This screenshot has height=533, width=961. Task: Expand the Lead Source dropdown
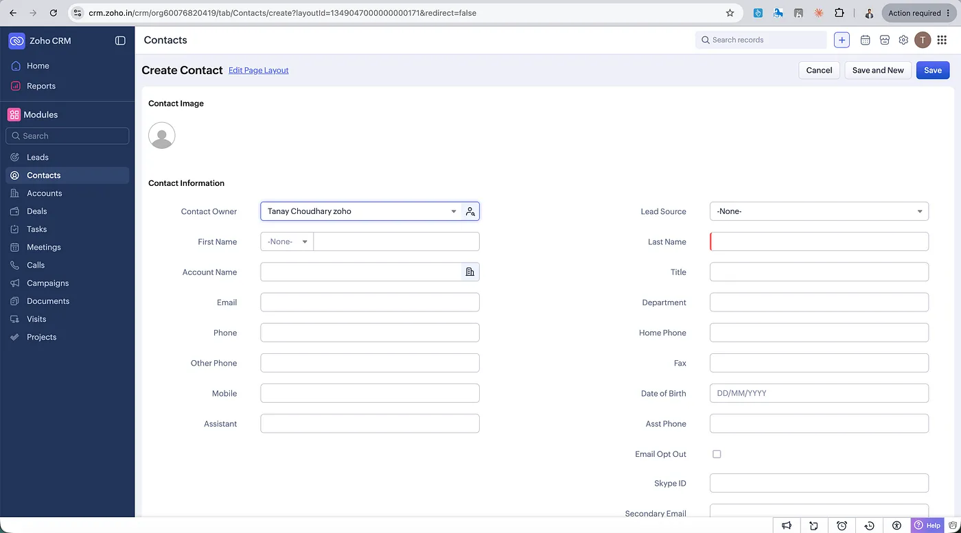(819, 211)
